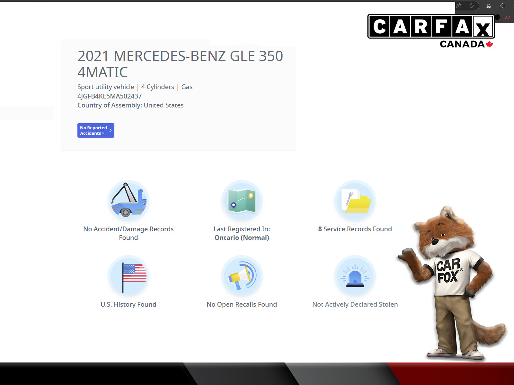514x385 pixels.
Task: Click 'Sport utility vehicle' text
Action: 106,87
